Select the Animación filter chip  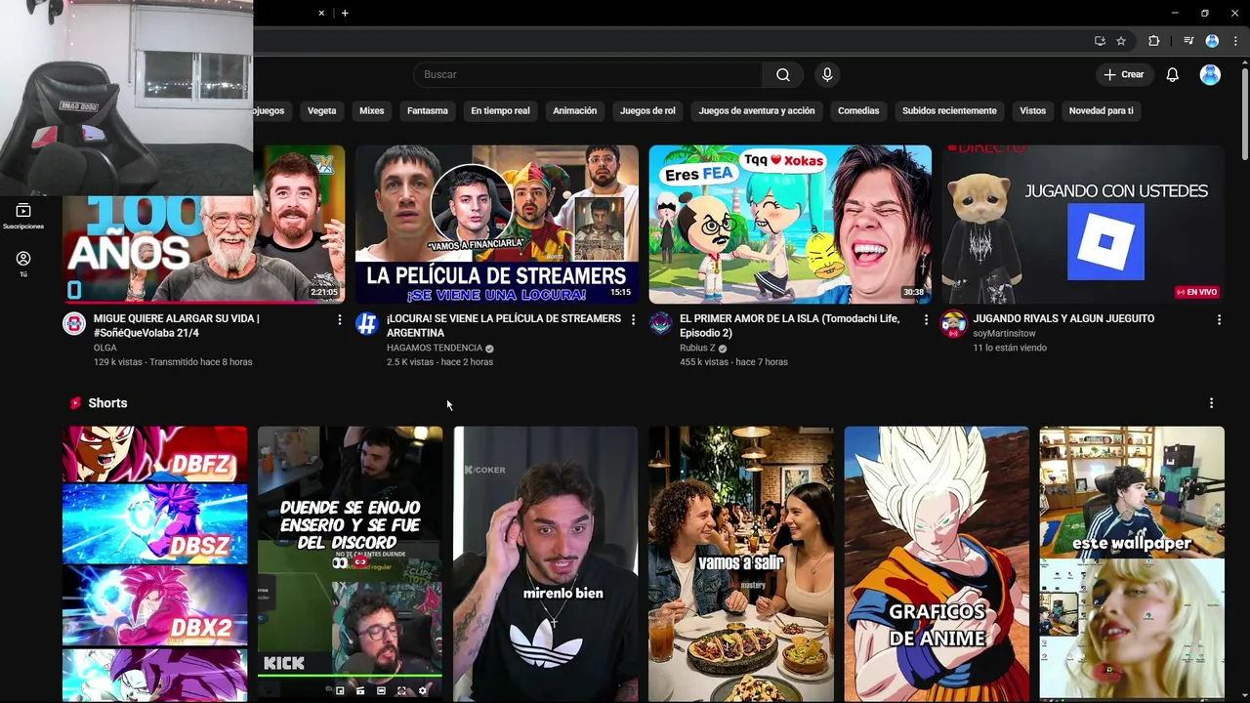coord(574,111)
